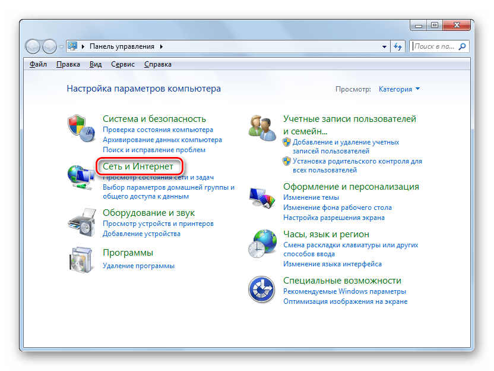Click the Back navigation arrow button
This screenshot has height=371, width=494.
(33, 46)
